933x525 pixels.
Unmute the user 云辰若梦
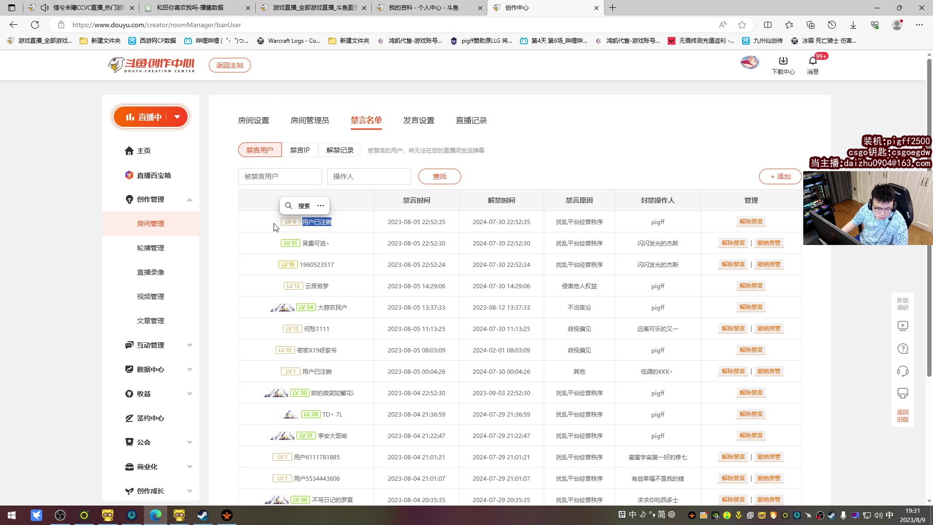[751, 286]
